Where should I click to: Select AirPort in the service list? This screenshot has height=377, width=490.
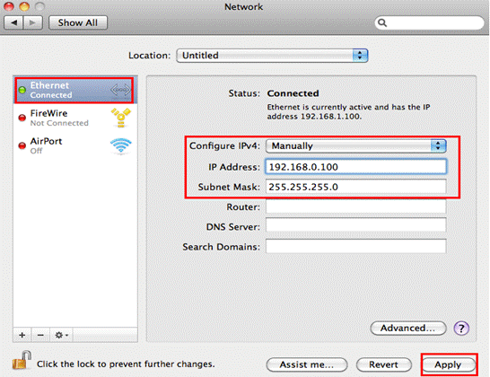tap(75, 146)
